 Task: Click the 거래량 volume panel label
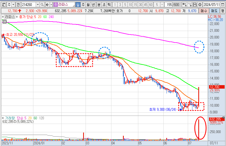pyautogui.click(x=10, y=118)
